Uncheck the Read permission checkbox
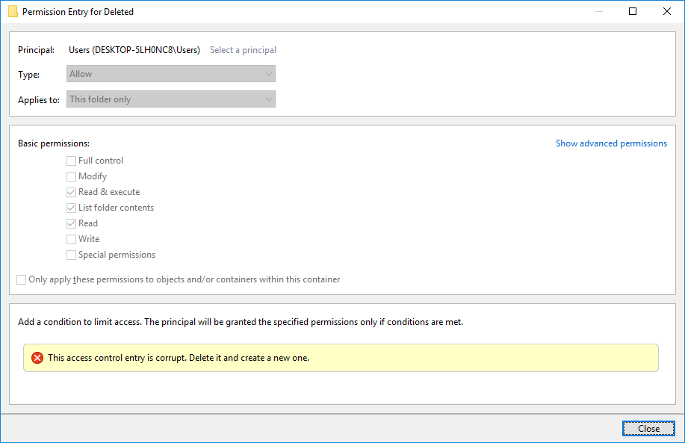685x443 pixels. point(71,223)
